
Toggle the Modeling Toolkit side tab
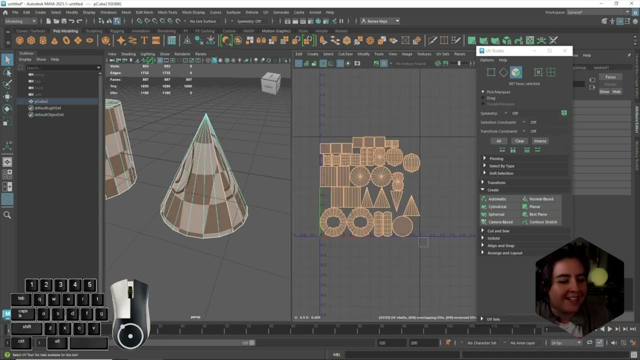pos(637,156)
